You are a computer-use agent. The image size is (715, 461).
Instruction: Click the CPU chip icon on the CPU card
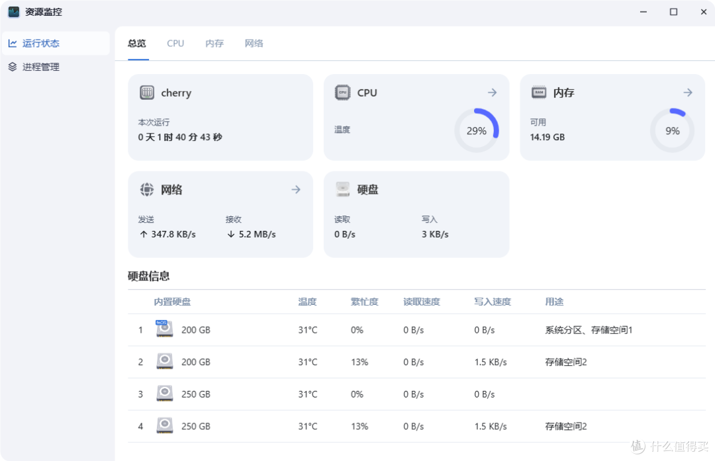pyautogui.click(x=342, y=93)
